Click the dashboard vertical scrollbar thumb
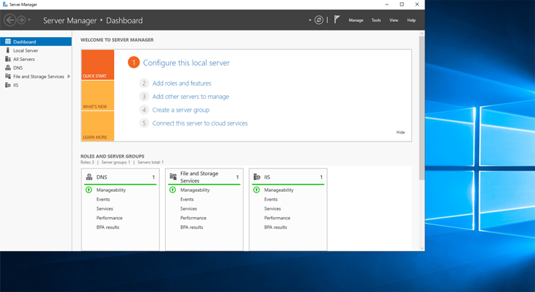The height and width of the screenshot is (292, 535). click(422, 108)
